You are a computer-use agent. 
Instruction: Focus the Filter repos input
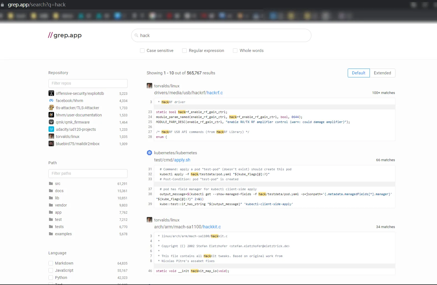pos(88,83)
